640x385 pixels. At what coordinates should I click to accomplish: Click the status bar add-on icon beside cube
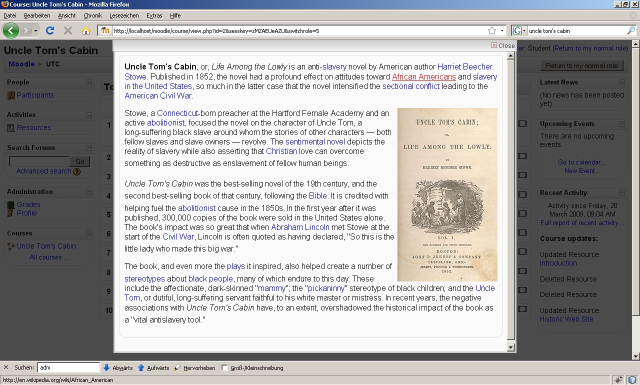point(619,379)
